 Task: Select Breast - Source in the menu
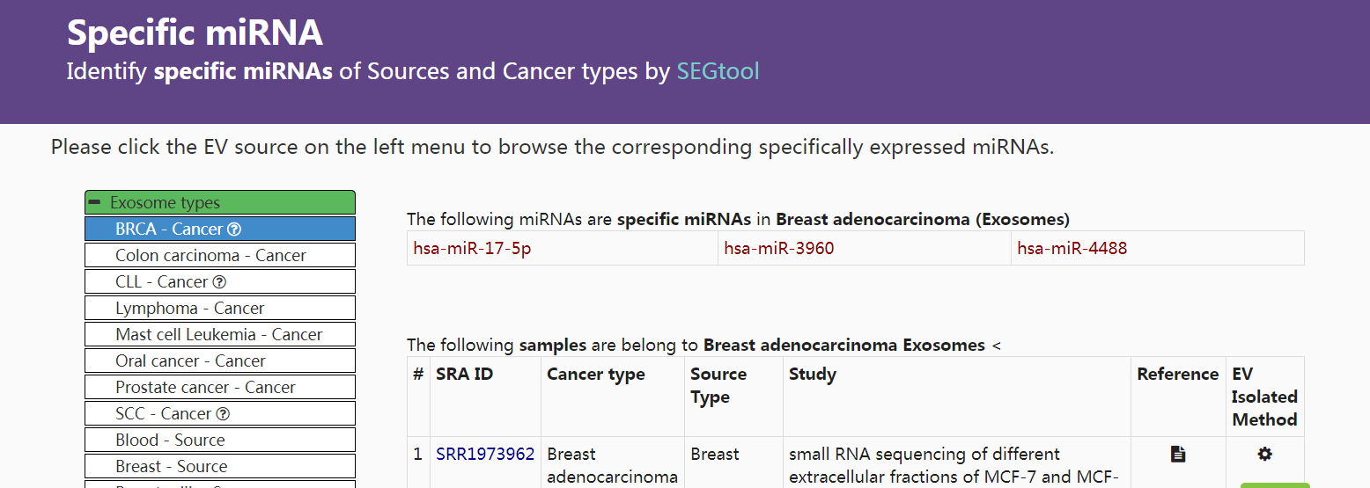click(x=220, y=467)
